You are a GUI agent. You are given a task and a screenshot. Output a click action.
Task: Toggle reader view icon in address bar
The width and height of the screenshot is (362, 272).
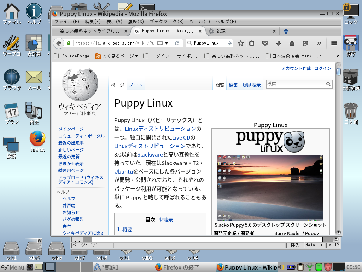160,43
